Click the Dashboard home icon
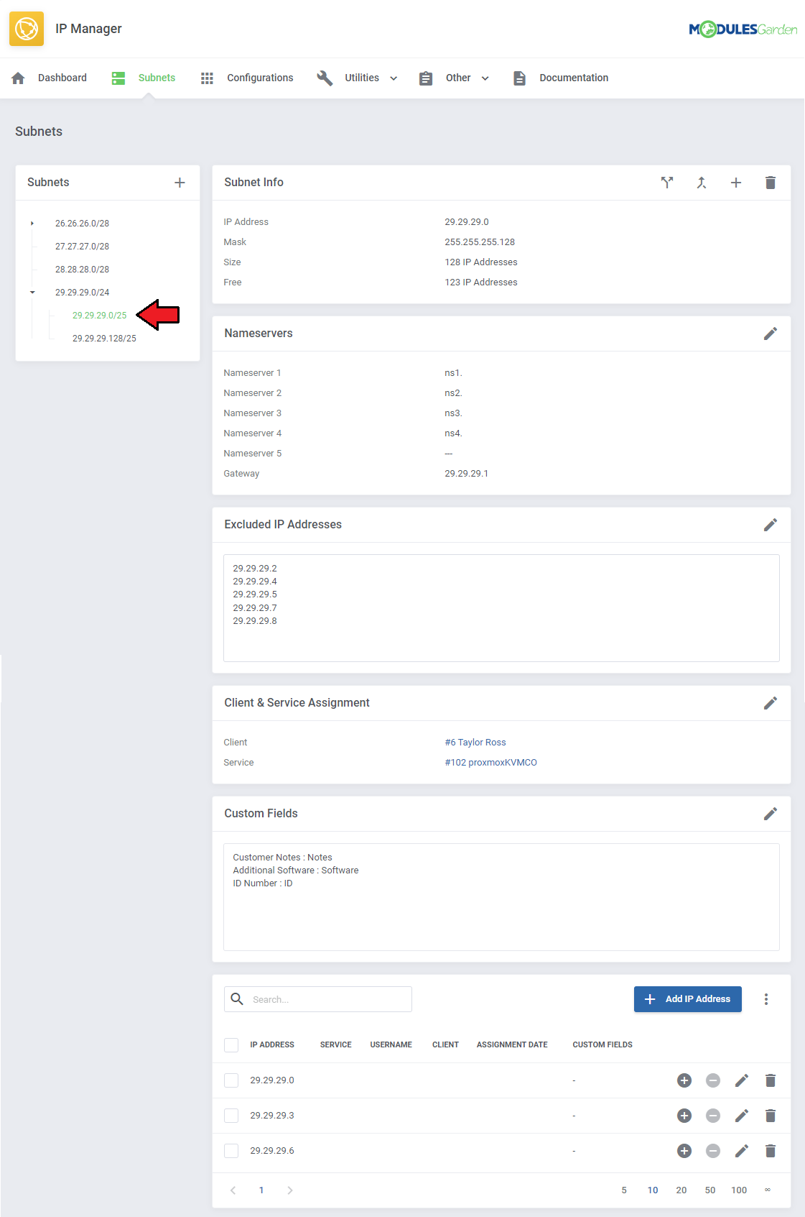The image size is (805, 1217). pyautogui.click(x=19, y=78)
